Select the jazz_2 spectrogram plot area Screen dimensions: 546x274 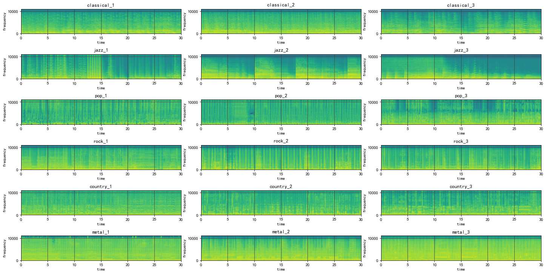tap(281, 67)
